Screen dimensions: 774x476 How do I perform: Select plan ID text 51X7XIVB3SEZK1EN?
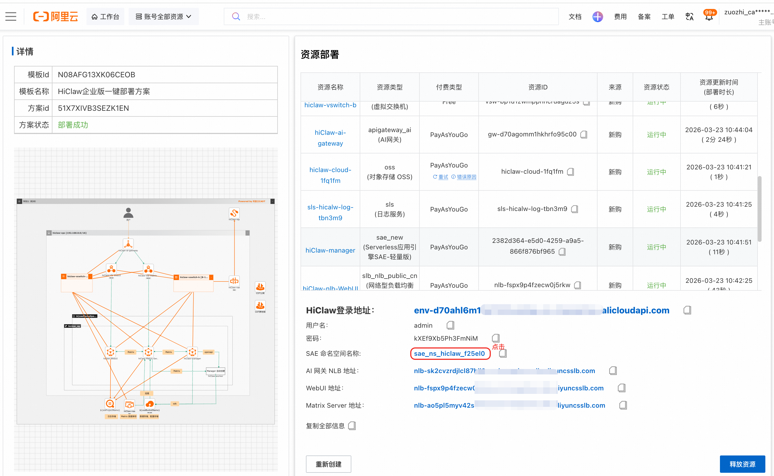point(93,108)
